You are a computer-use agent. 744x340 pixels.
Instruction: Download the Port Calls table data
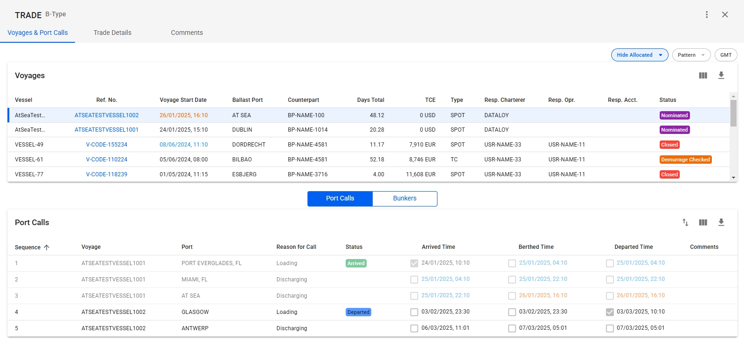pos(721,222)
